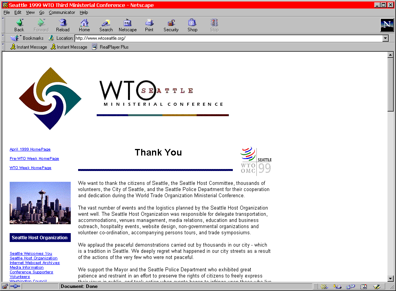The width and height of the screenshot is (396, 291).
Task: Open Address Book from component bar
Action: click(364, 286)
